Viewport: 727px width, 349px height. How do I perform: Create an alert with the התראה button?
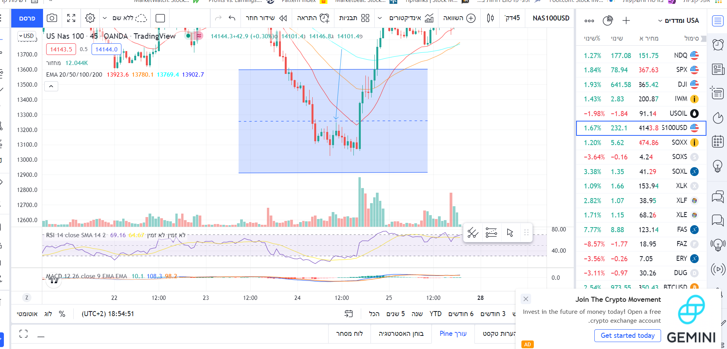313,18
